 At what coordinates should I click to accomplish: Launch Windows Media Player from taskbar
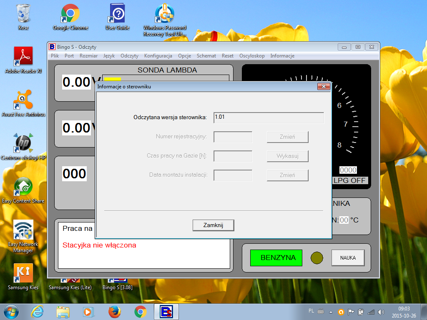pos(88,312)
